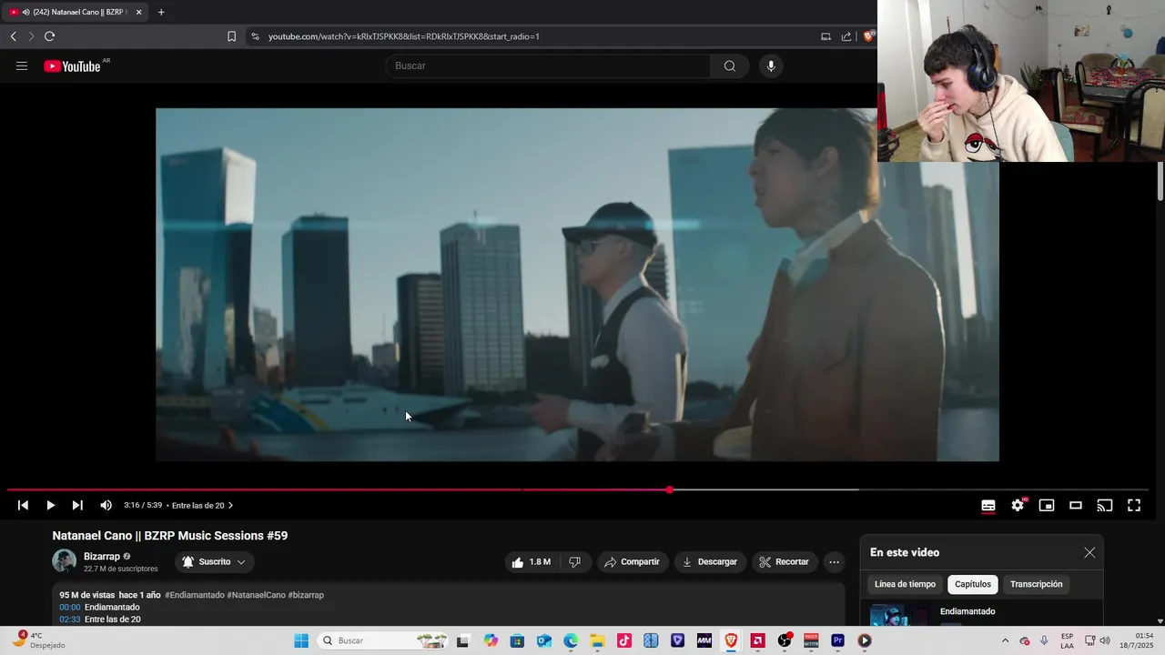
Task: Bookmark this page in the browser
Action: (x=231, y=36)
